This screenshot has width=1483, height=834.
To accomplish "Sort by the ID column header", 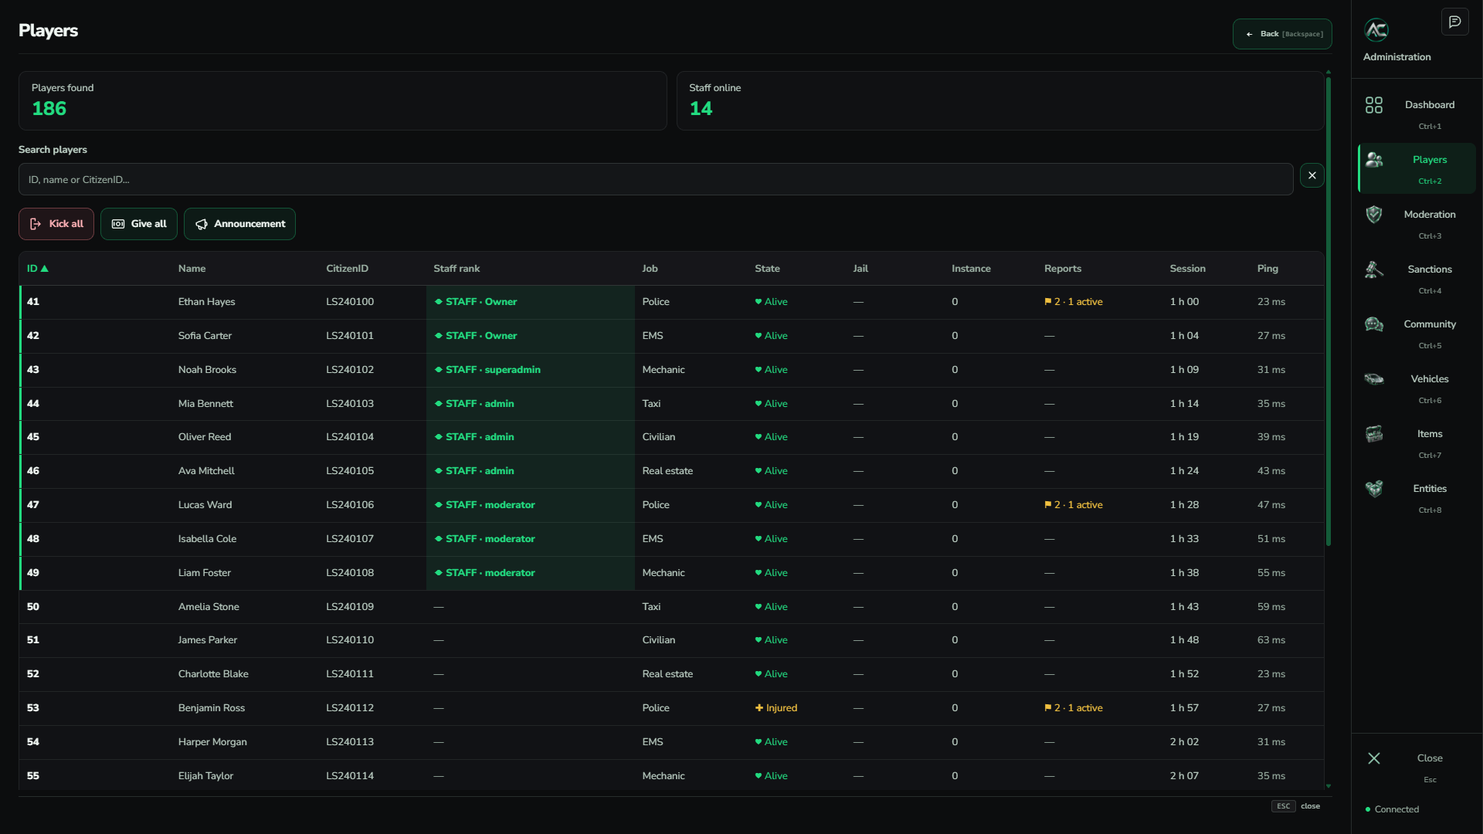I will point(37,269).
